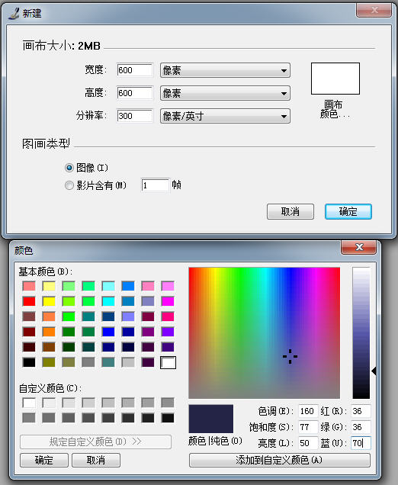Open the height unit 像素 dropdown
398x485 pixels.
[225, 93]
